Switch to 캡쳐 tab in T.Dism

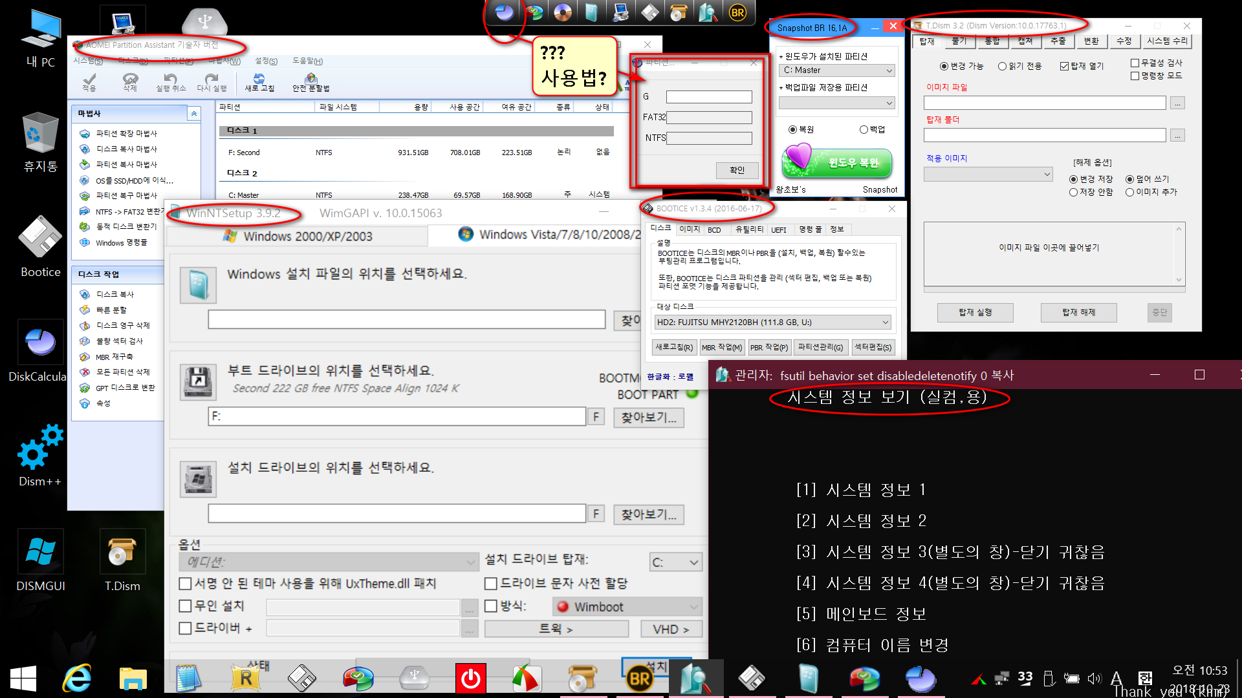(1025, 41)
